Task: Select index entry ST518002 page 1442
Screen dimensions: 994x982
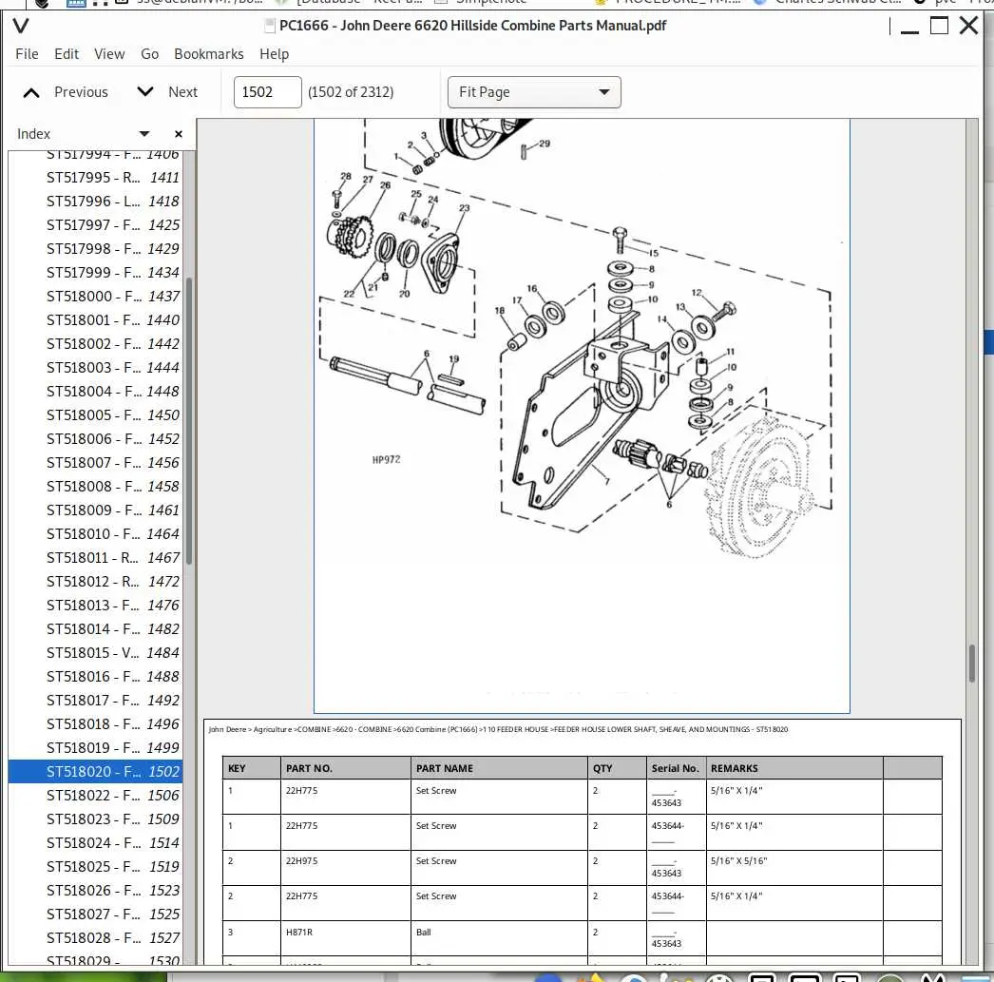Action: coord(95,344)
